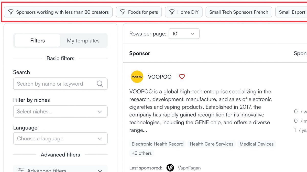Select the "Filters" tab

pos(37,40)
